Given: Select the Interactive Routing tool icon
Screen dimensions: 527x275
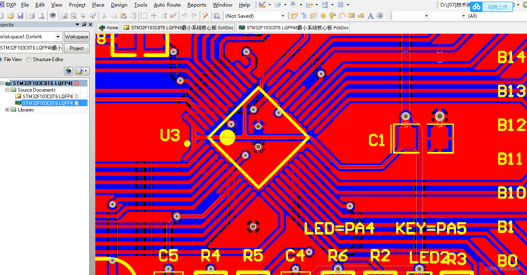Looking at the screenshot, I should click(295, 16).
